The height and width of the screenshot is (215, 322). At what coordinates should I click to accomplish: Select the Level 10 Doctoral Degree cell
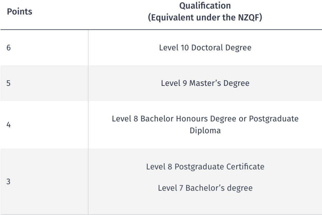pyautogui.click(x=205, y=48)
